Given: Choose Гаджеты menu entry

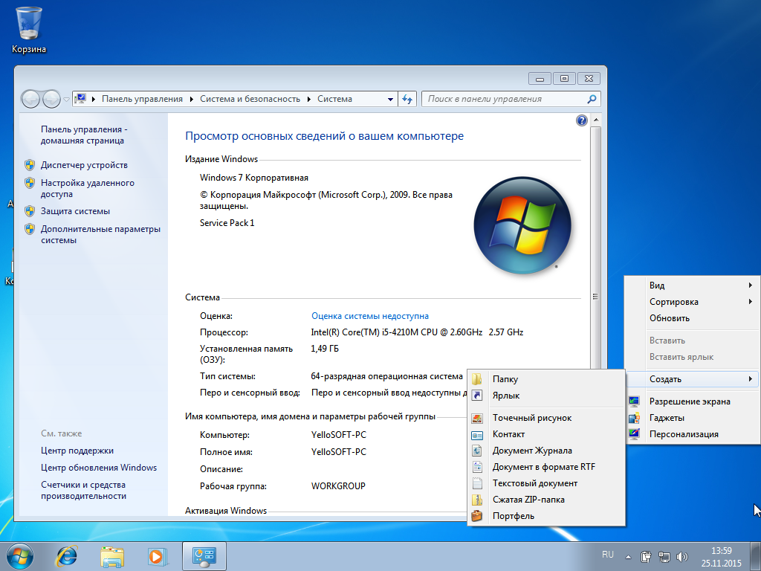Looking at the screenshot, I should pos(693,418).
